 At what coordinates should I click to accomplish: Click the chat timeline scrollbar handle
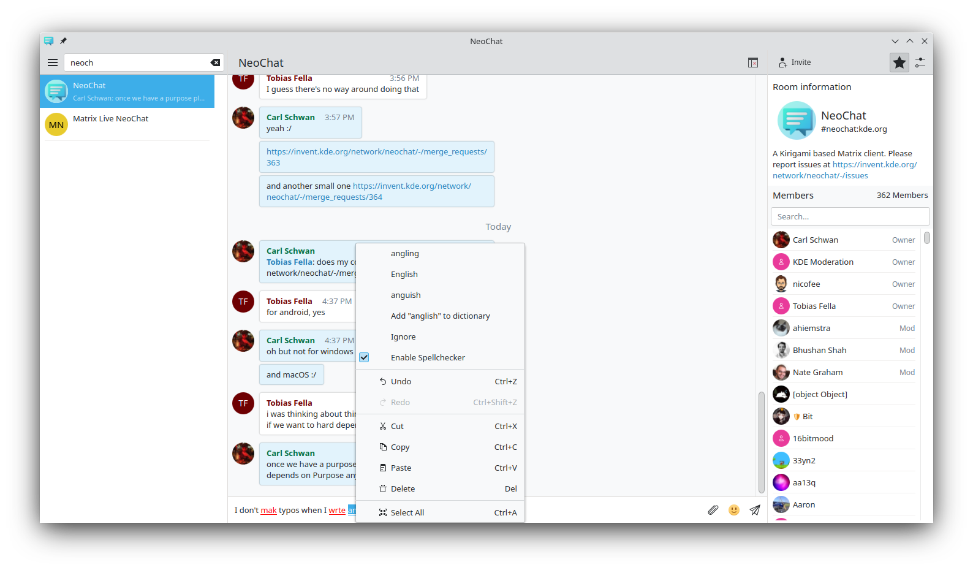point(761,441)
